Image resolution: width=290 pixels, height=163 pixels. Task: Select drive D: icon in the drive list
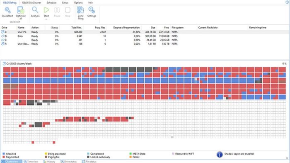click(3, 36)
